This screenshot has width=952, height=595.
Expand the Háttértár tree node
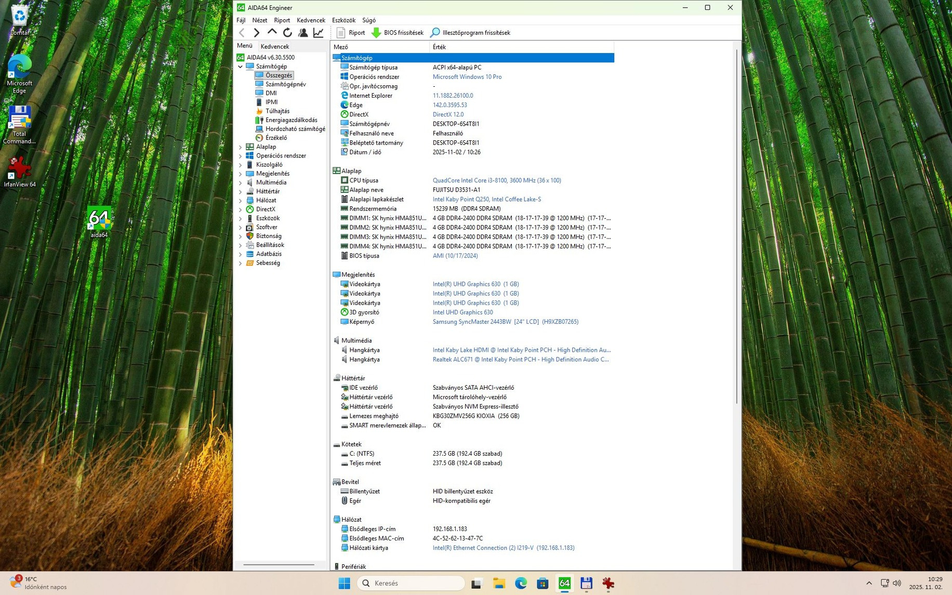coord(240,192)
